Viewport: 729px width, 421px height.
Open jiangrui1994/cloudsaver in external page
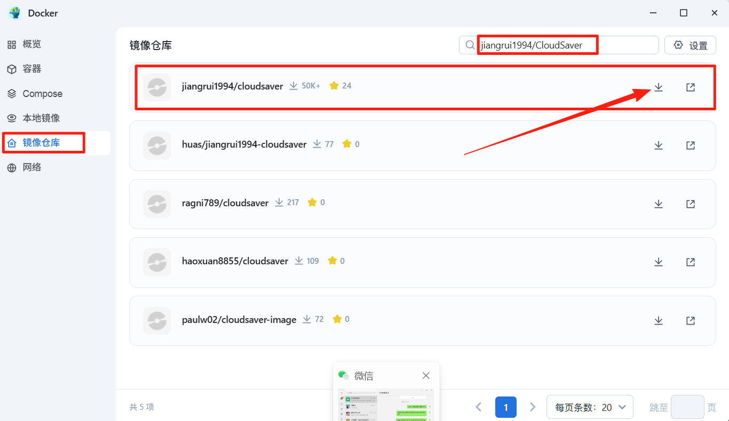pyautogui.click(x=691, y=87)
